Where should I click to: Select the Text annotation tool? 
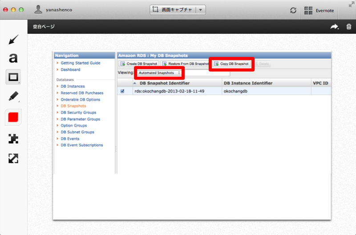click(x=13, y=58)
